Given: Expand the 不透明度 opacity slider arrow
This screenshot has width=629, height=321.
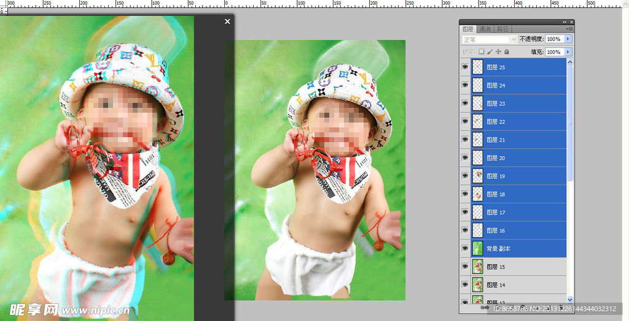Looking at the screenshot, I should point(568,39).
